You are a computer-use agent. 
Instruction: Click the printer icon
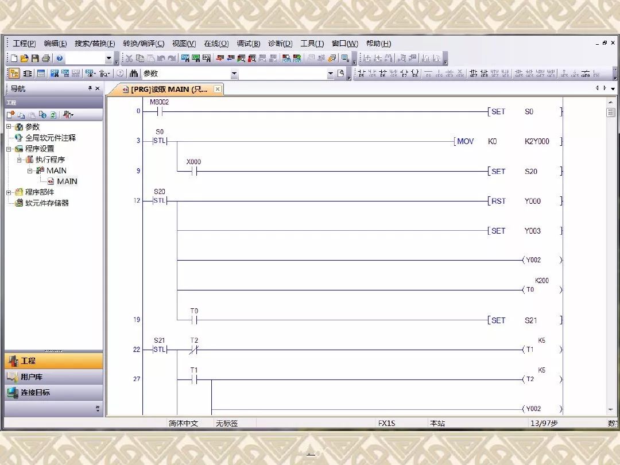46,59
